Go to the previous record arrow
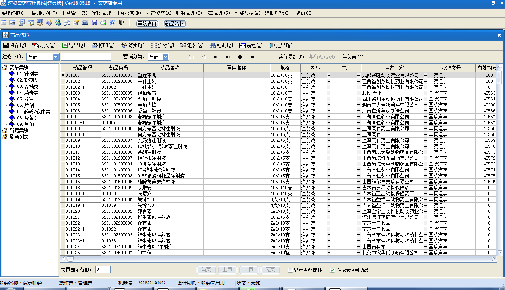Image resolution: width=505 pixels, height=290 pixels. click(x=203, y=57)
